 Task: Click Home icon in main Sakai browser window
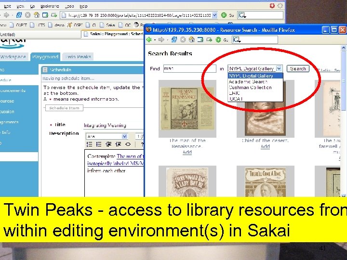click(37, 15)
